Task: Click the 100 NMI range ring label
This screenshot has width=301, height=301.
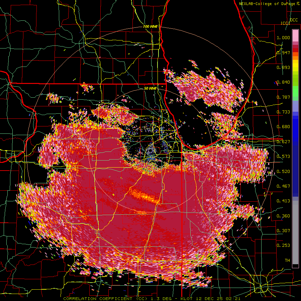Action: [x=150, y=26]
